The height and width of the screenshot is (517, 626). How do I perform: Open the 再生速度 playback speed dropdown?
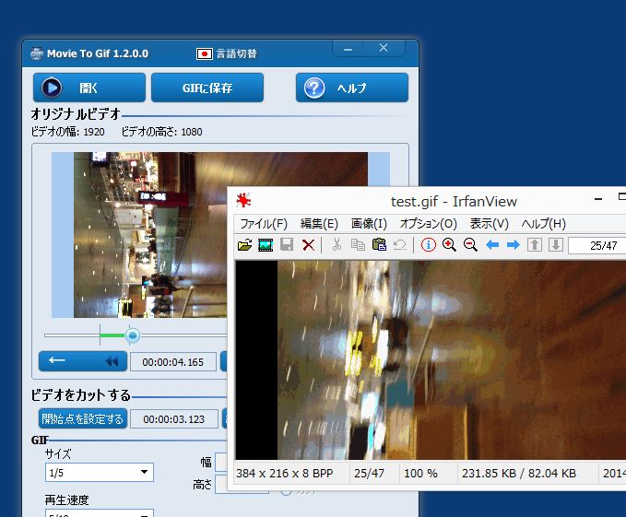click(x=100, y=513)
